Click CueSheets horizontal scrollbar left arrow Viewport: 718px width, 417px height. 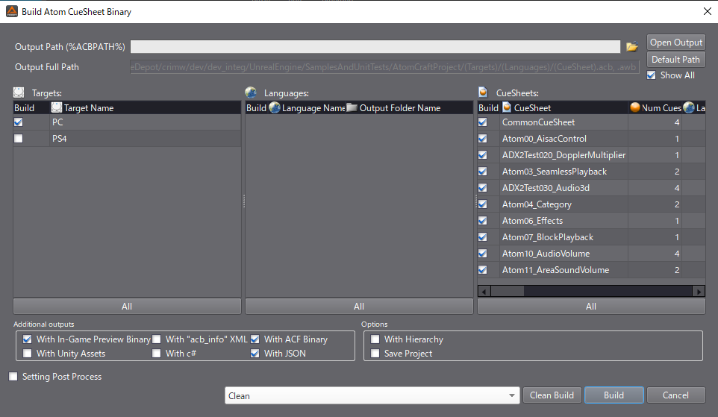click(x=484, y=291)
